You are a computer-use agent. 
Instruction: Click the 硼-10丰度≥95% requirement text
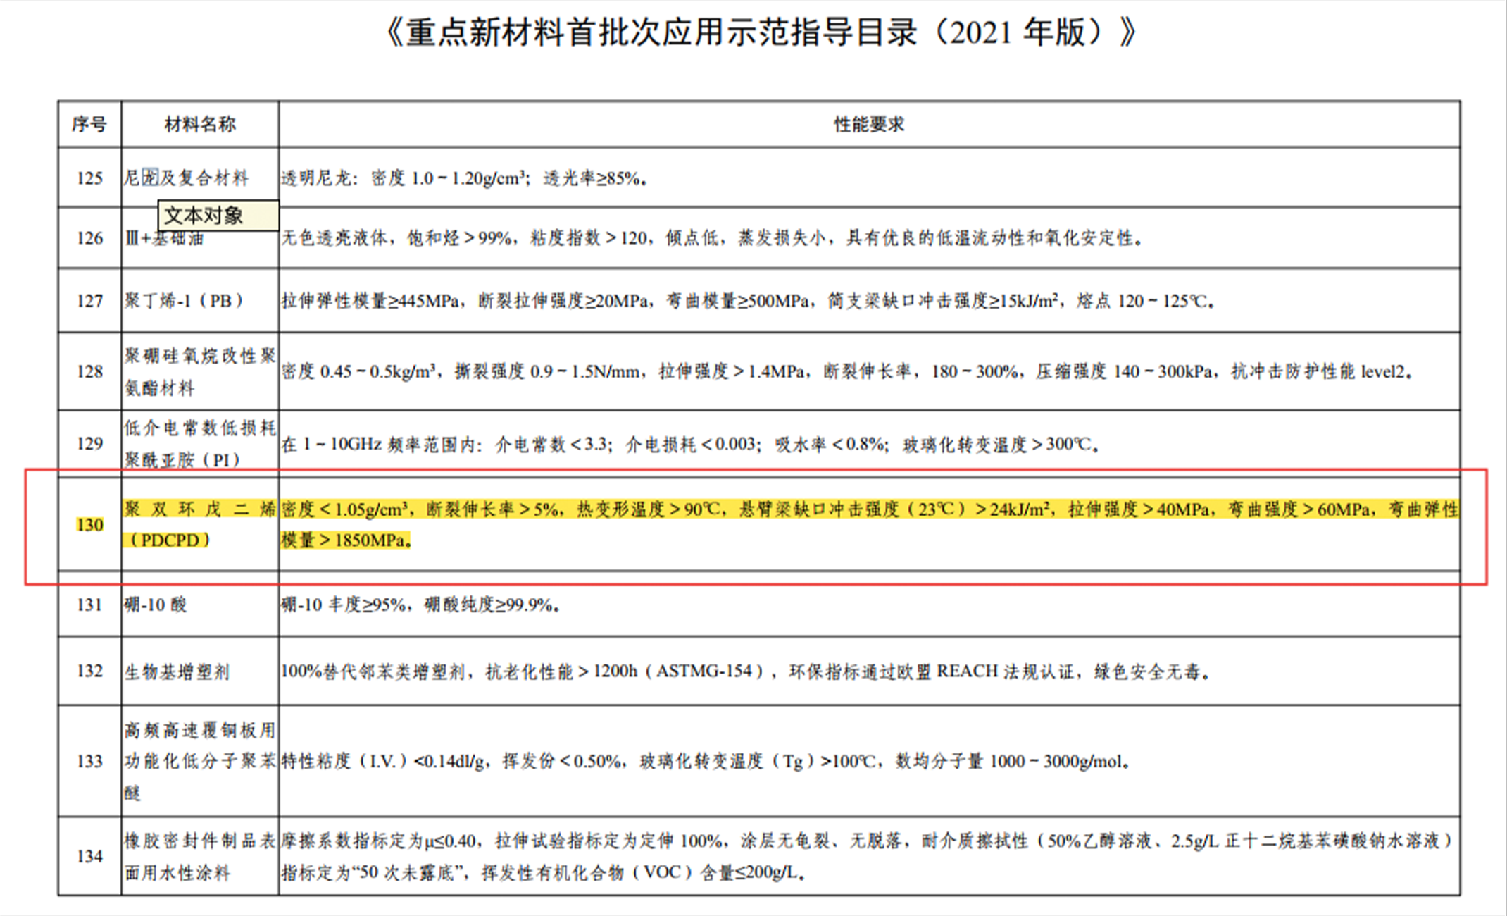420,605
